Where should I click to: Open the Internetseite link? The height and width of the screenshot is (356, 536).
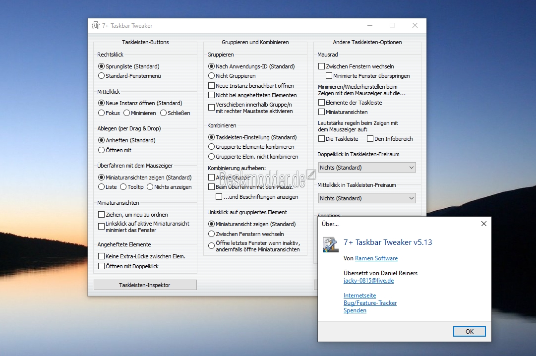click(359, 296)
